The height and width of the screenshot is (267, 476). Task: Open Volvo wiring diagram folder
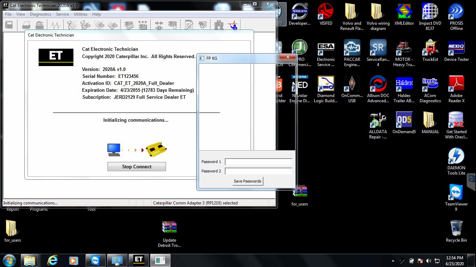pyautogui.click(x=378, y=17)
